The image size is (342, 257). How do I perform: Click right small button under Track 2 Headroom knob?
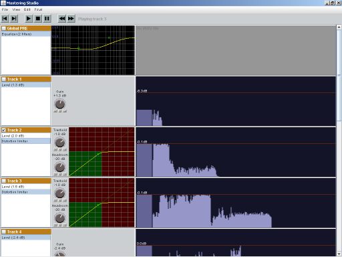[x=65, y=174]
